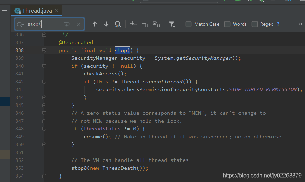
Task: Enable Words checkbox
Action: [227, 24]
